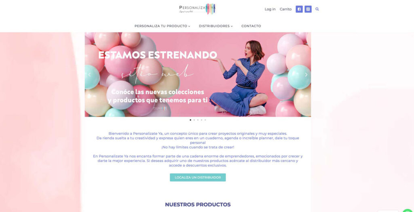Click the Nuestros Productos heading

[198, 205]
